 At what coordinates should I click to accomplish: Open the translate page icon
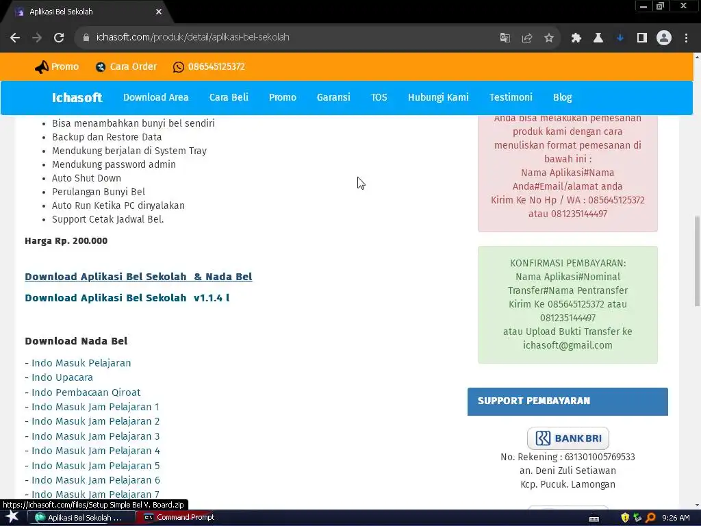pyautogui.click(x=505, y=38)
